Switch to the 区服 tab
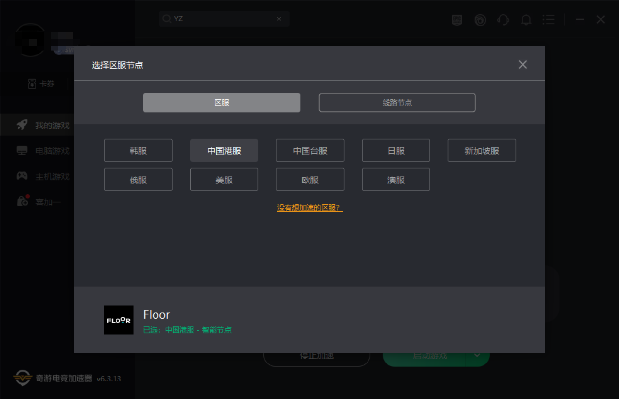This screenshot has width=619, height=399. click(222, 103)
